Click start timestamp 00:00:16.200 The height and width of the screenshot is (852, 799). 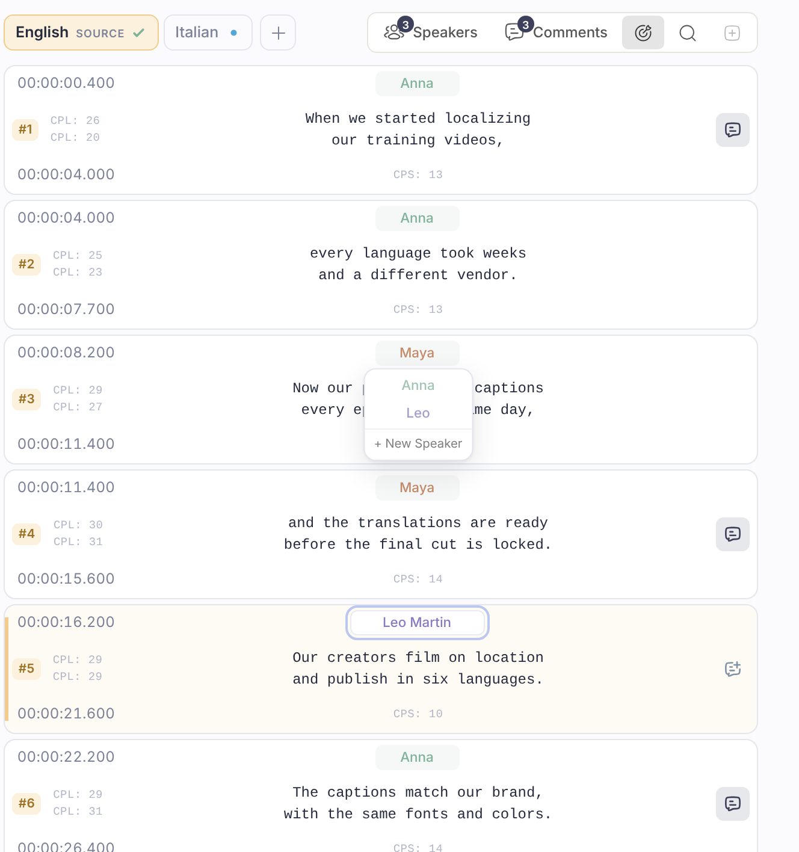tap(66, 622)
